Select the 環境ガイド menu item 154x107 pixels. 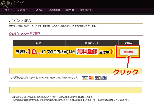(70, 10)
